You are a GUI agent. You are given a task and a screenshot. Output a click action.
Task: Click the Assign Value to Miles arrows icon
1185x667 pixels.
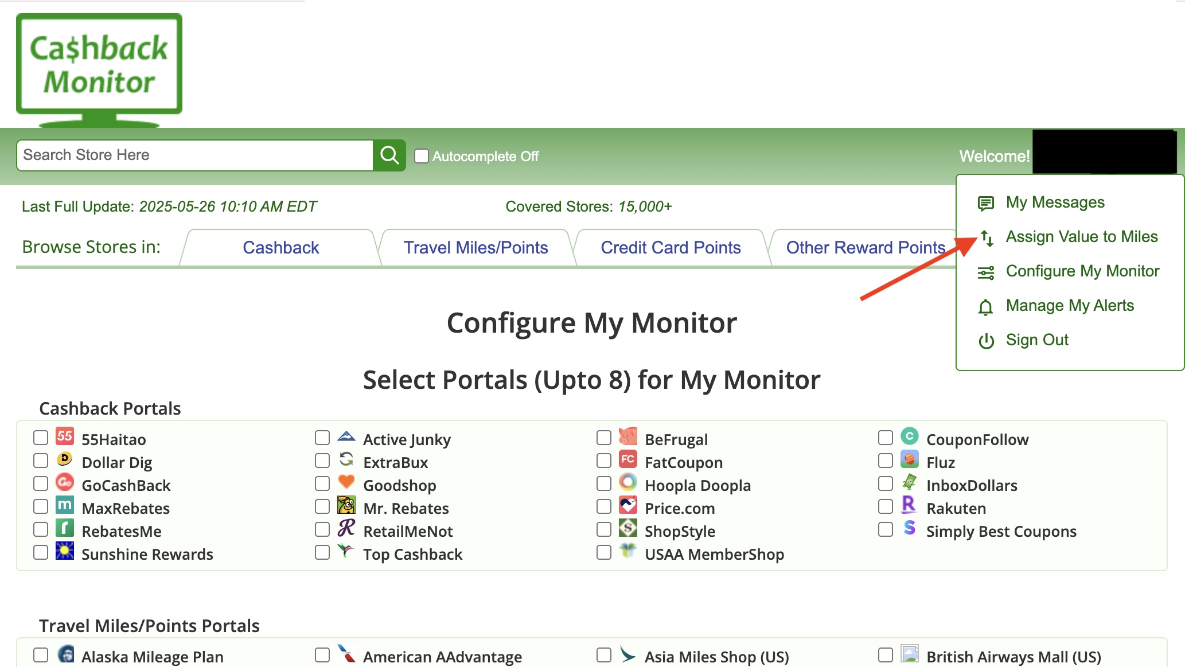[x=987, y=237]
